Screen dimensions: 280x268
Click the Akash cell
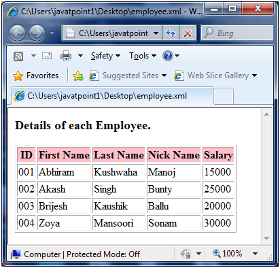64,189
